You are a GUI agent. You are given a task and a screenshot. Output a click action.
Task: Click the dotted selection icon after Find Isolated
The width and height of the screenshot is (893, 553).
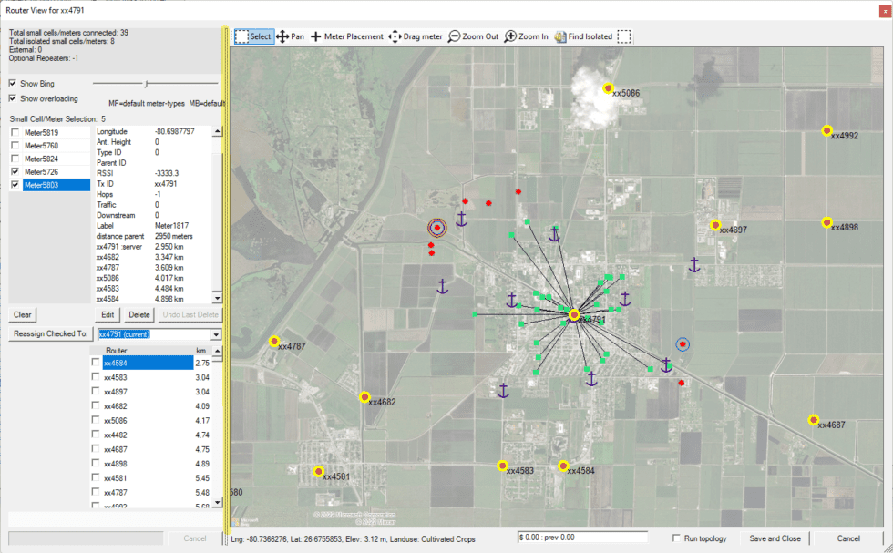(x=623, y=36)
